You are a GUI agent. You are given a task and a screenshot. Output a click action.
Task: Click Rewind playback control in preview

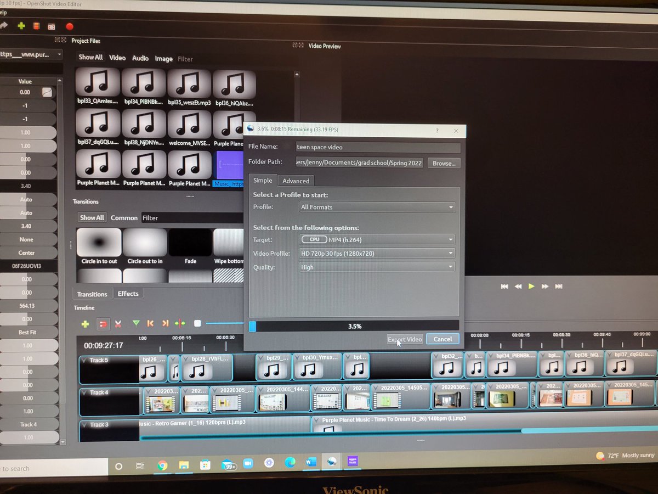pos(518,286)
